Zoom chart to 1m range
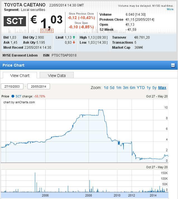The image size is (178, 199). [x=119, y=88]
